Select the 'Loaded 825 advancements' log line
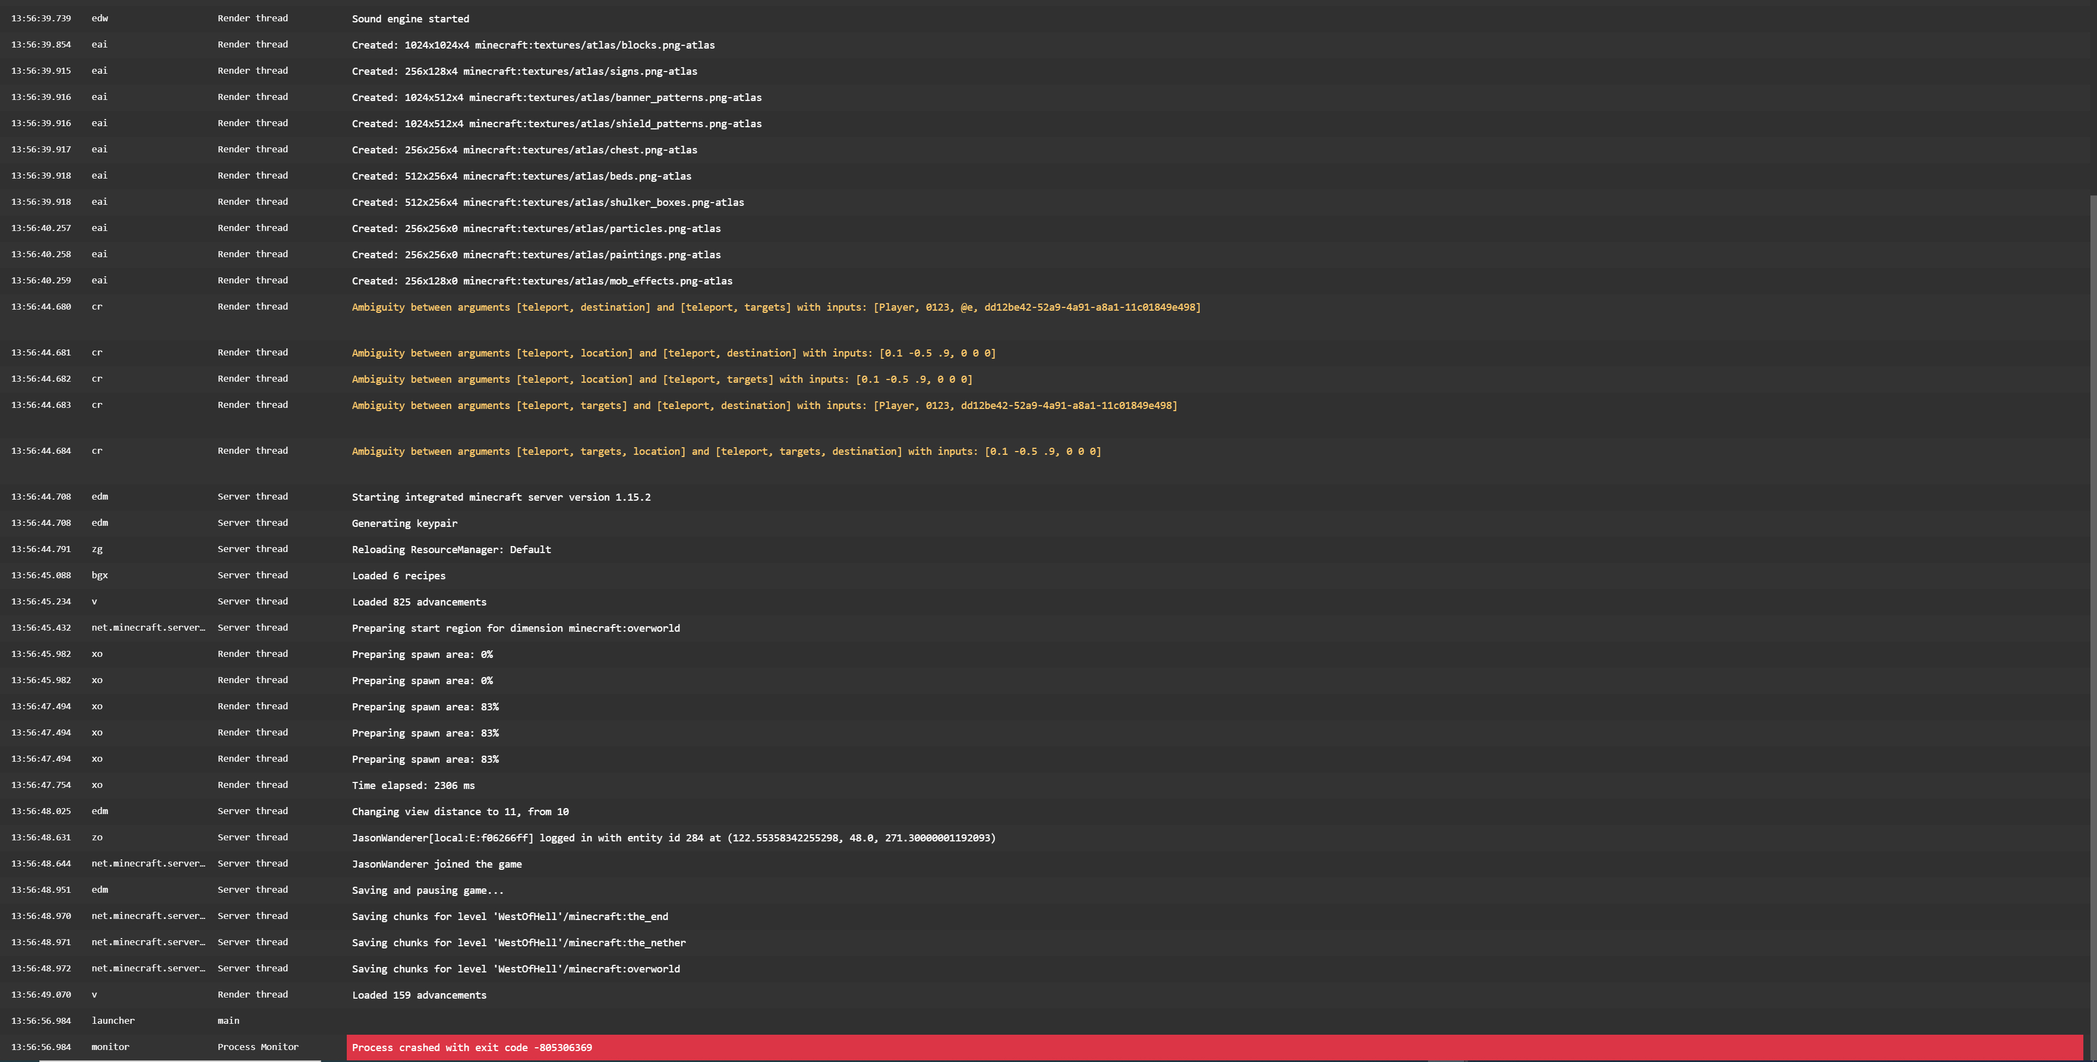This screenshot has width=2097, height=1062. [x=418, y=602]
